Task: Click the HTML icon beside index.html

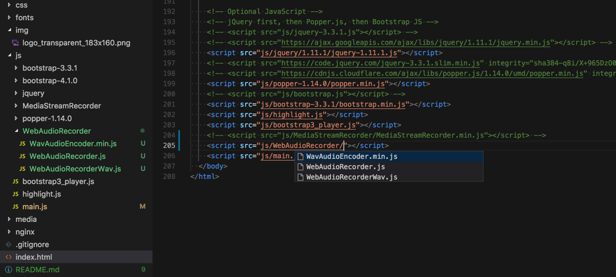Action: (x=9, y=257)
